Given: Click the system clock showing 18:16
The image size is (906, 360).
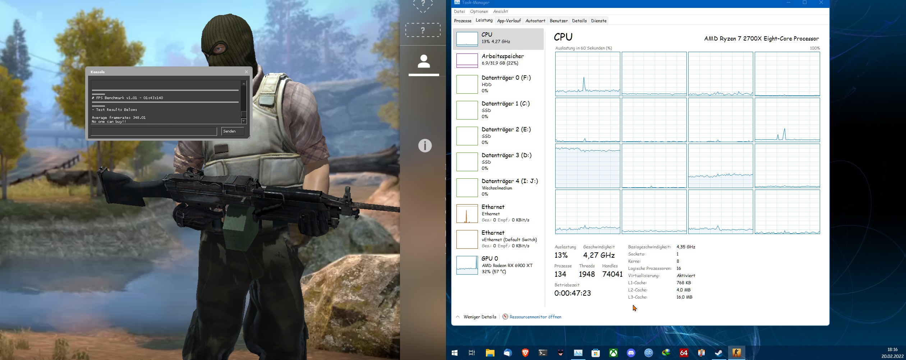Looking at the screenshot, I should [892, 350].
